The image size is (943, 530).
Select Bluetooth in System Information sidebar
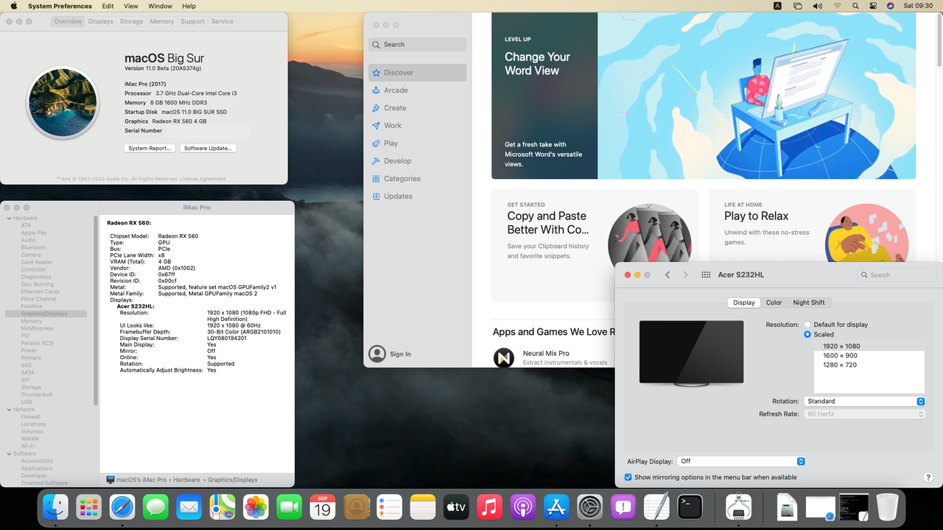[33, 247]
